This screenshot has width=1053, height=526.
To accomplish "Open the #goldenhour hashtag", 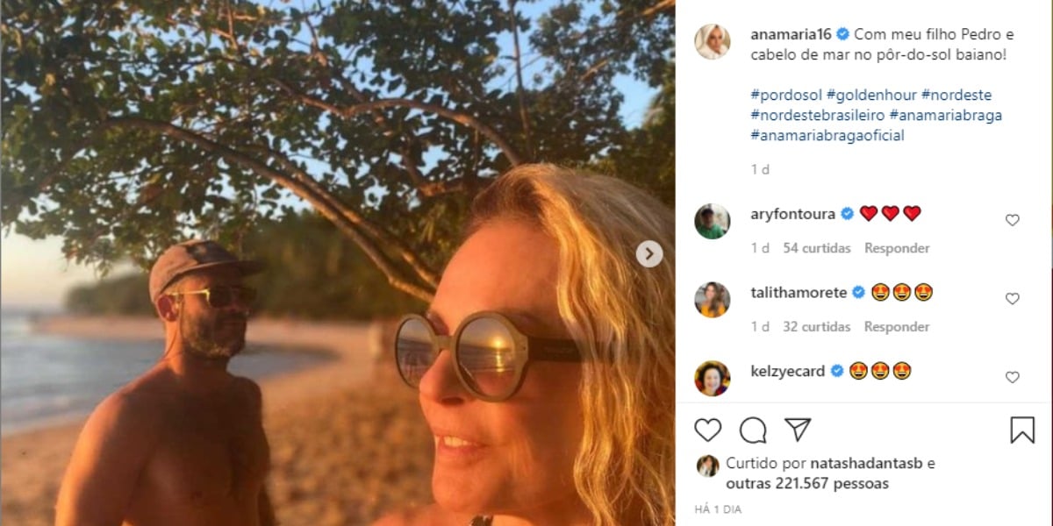I will 871,95.
